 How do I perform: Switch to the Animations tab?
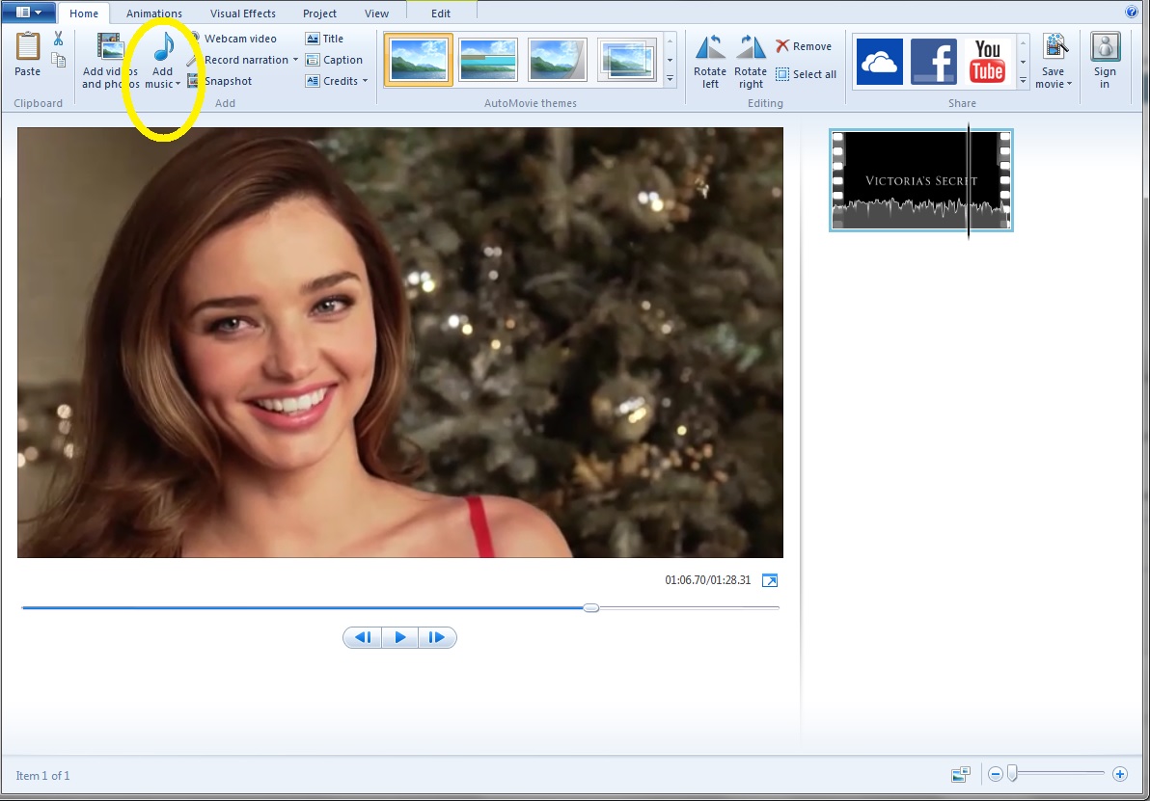point(154,13)
